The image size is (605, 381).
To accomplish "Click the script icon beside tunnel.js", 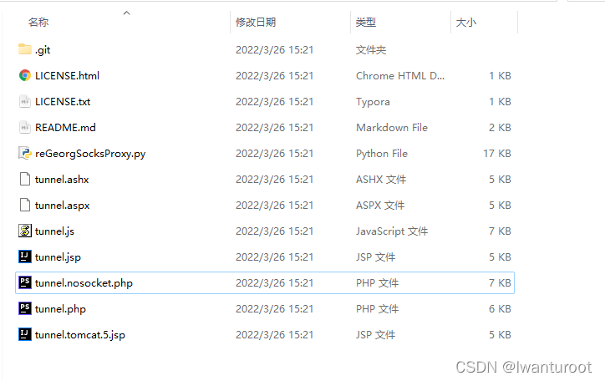I will tap(25, 231).
